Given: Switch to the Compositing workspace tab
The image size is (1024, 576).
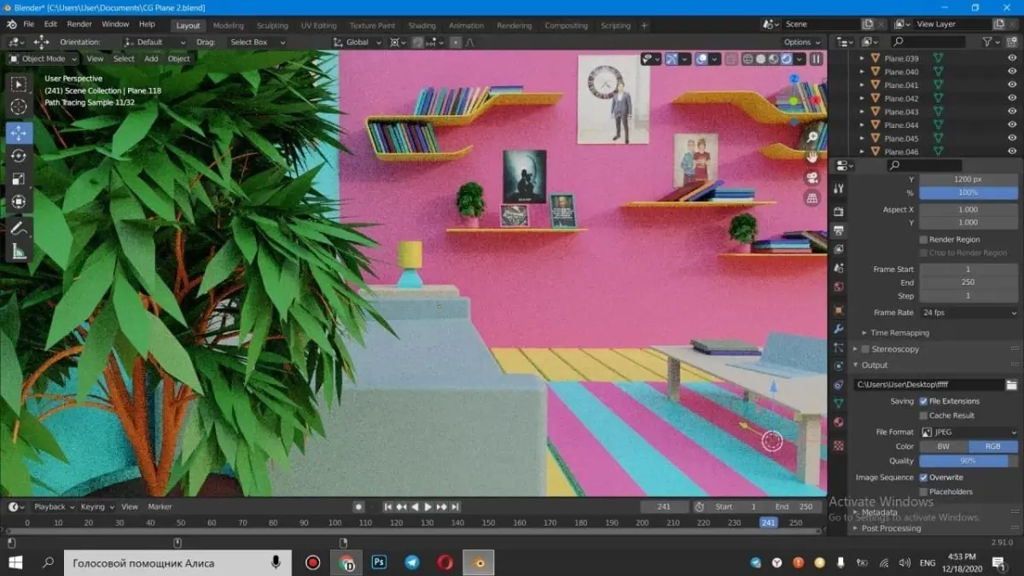Looking at the screenshot, I should coord(566,26).
